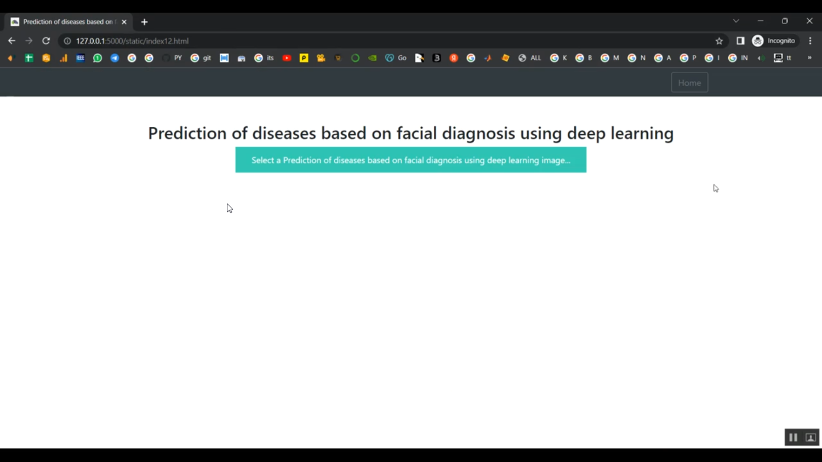This screenshot has width=822, height=462.
Task: Click the Incognito profile indicator
Action: tap(774, 41)
